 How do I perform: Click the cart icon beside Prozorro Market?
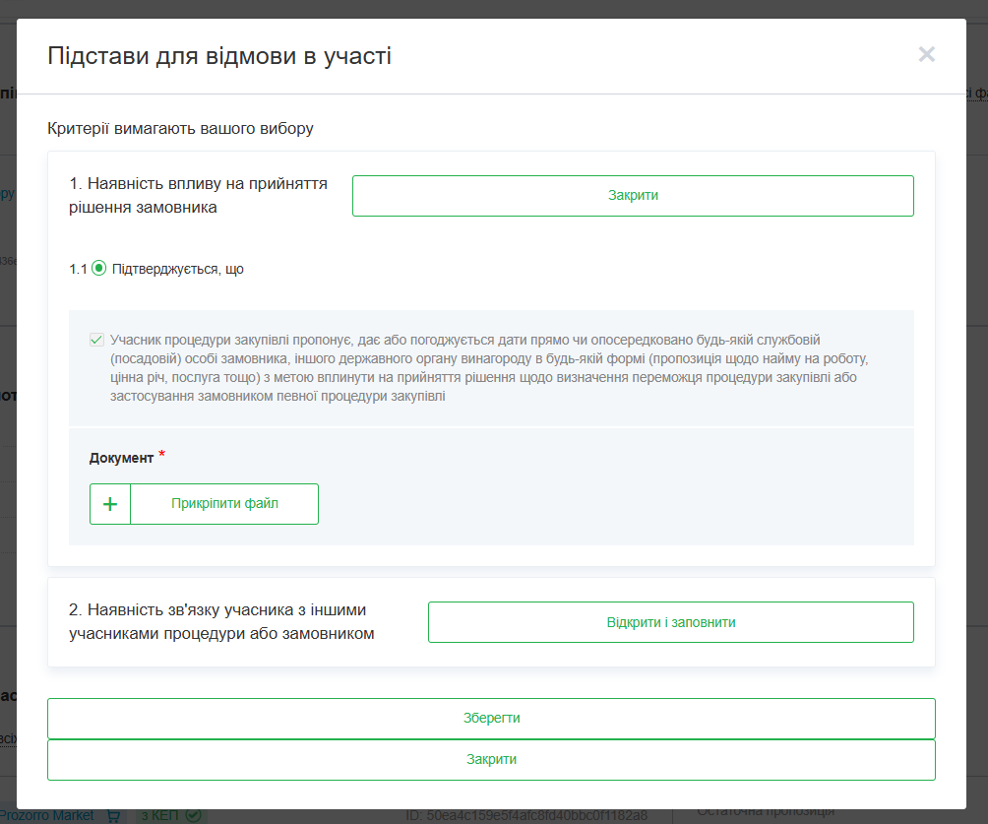pos(113,815)
